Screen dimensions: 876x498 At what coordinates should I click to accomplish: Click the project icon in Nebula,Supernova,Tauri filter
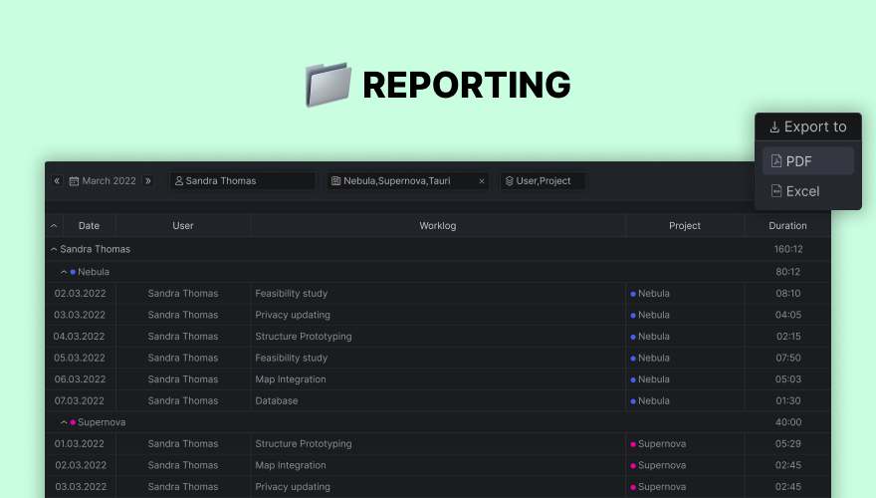click(335, 181)
